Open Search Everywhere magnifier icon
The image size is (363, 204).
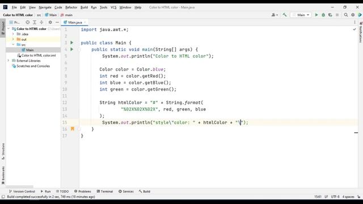click(346, 15)
